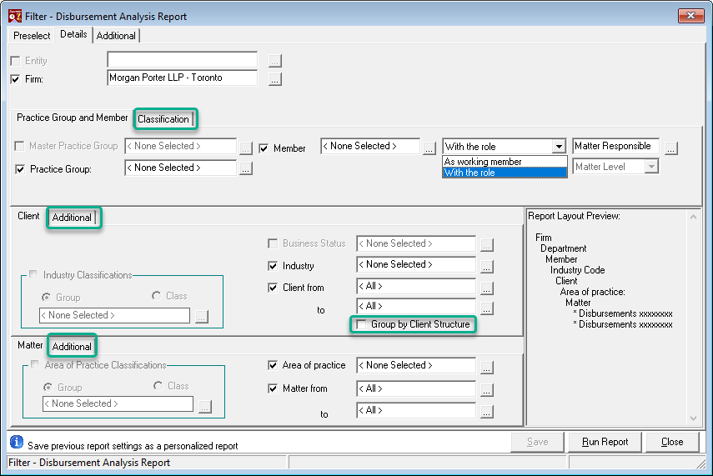Image resolution: width=713 pixels, height=476 pixels.
Task: Open the Matter Level dropdown
Action: pyautogui.click(x=651, y=167)
